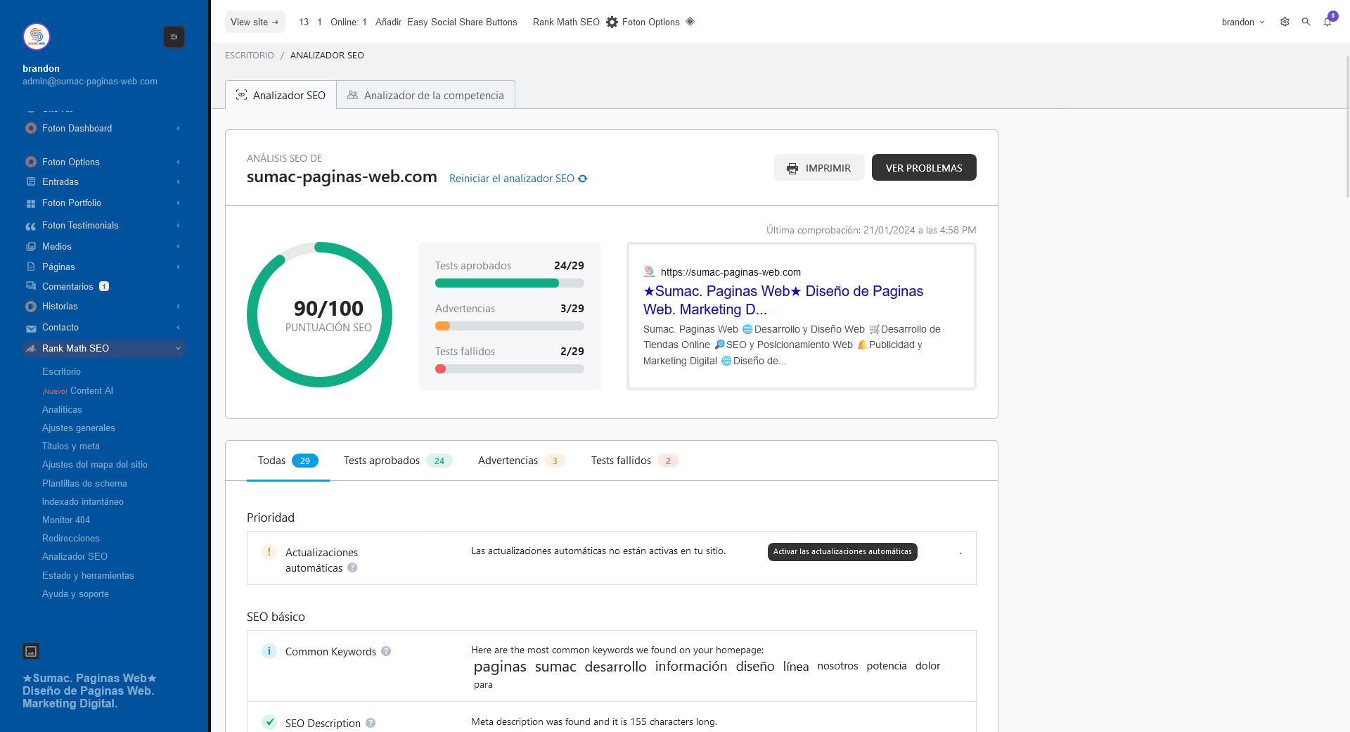The height and width of the screenshot is (732, 1350).
Task: Click the Tests fallidos red progress bar
Action: pyautogui.click(x=510, y=369)
